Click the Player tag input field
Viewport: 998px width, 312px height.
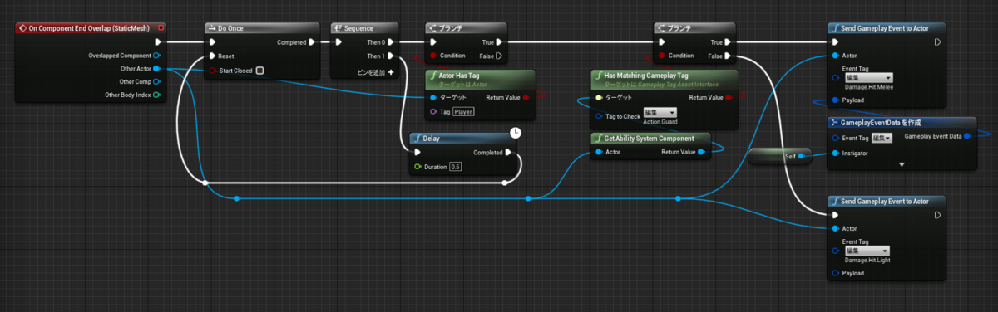click(x=463, y=111)
